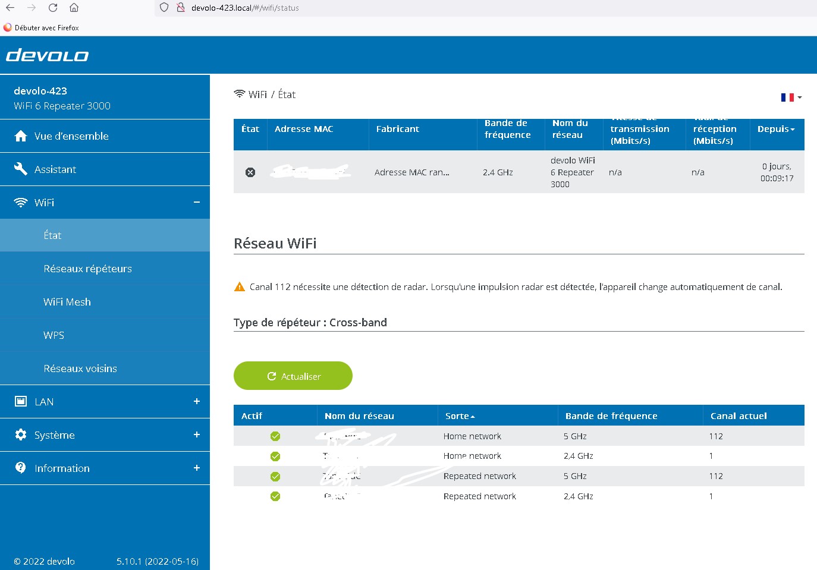Click the WiFi icon in the breadcrumb
Image resolution: width=817 pixels, height=570 pixels.
click(240, 94)
